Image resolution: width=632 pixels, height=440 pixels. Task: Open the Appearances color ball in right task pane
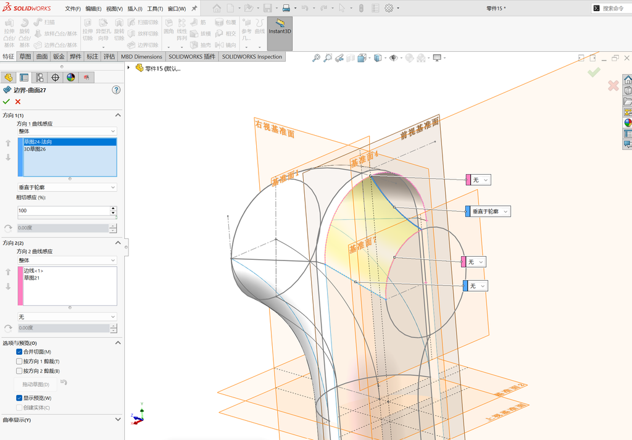[628, 123]
